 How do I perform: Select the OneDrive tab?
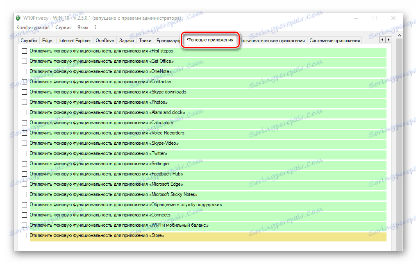tap(105, 41)
